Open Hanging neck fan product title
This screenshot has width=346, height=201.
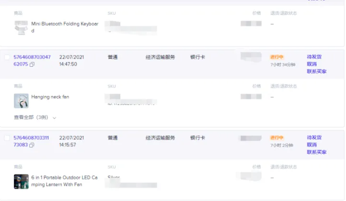click(50, 97)
